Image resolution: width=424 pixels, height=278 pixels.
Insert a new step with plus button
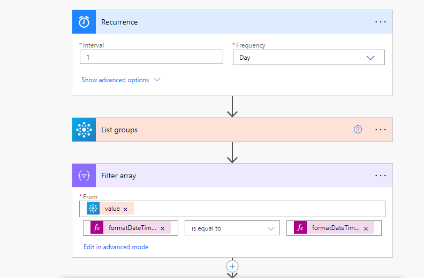pos(232,266)
